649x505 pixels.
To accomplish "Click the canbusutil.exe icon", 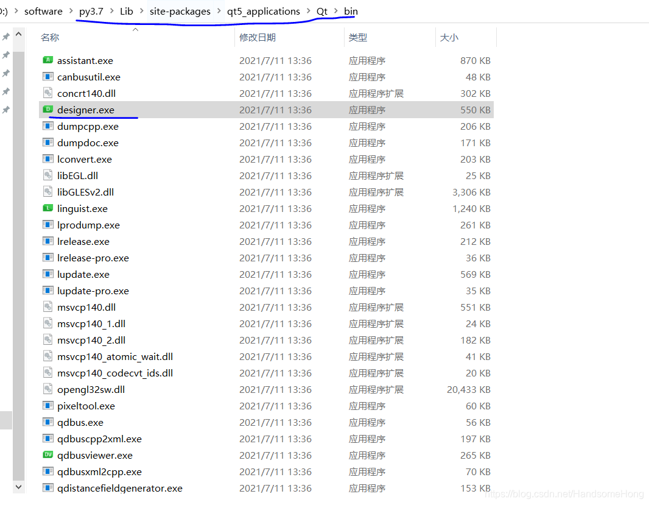I will coord(48,77).
